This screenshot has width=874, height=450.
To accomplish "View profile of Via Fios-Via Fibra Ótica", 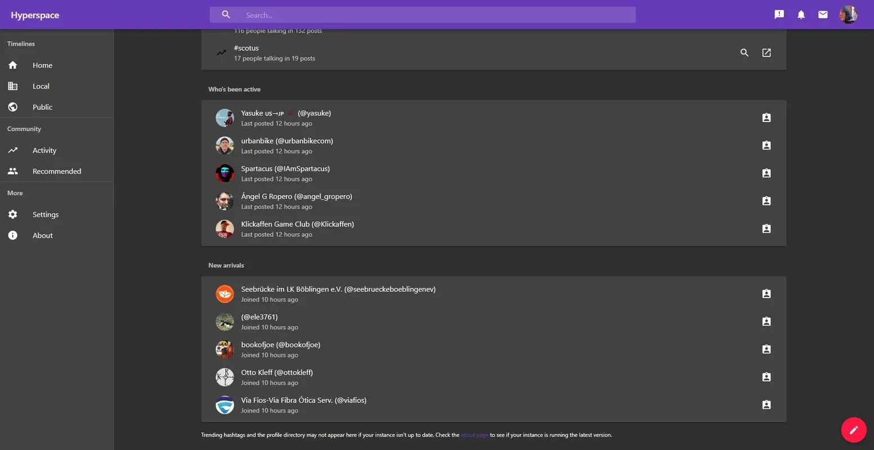I will point(767,405).
